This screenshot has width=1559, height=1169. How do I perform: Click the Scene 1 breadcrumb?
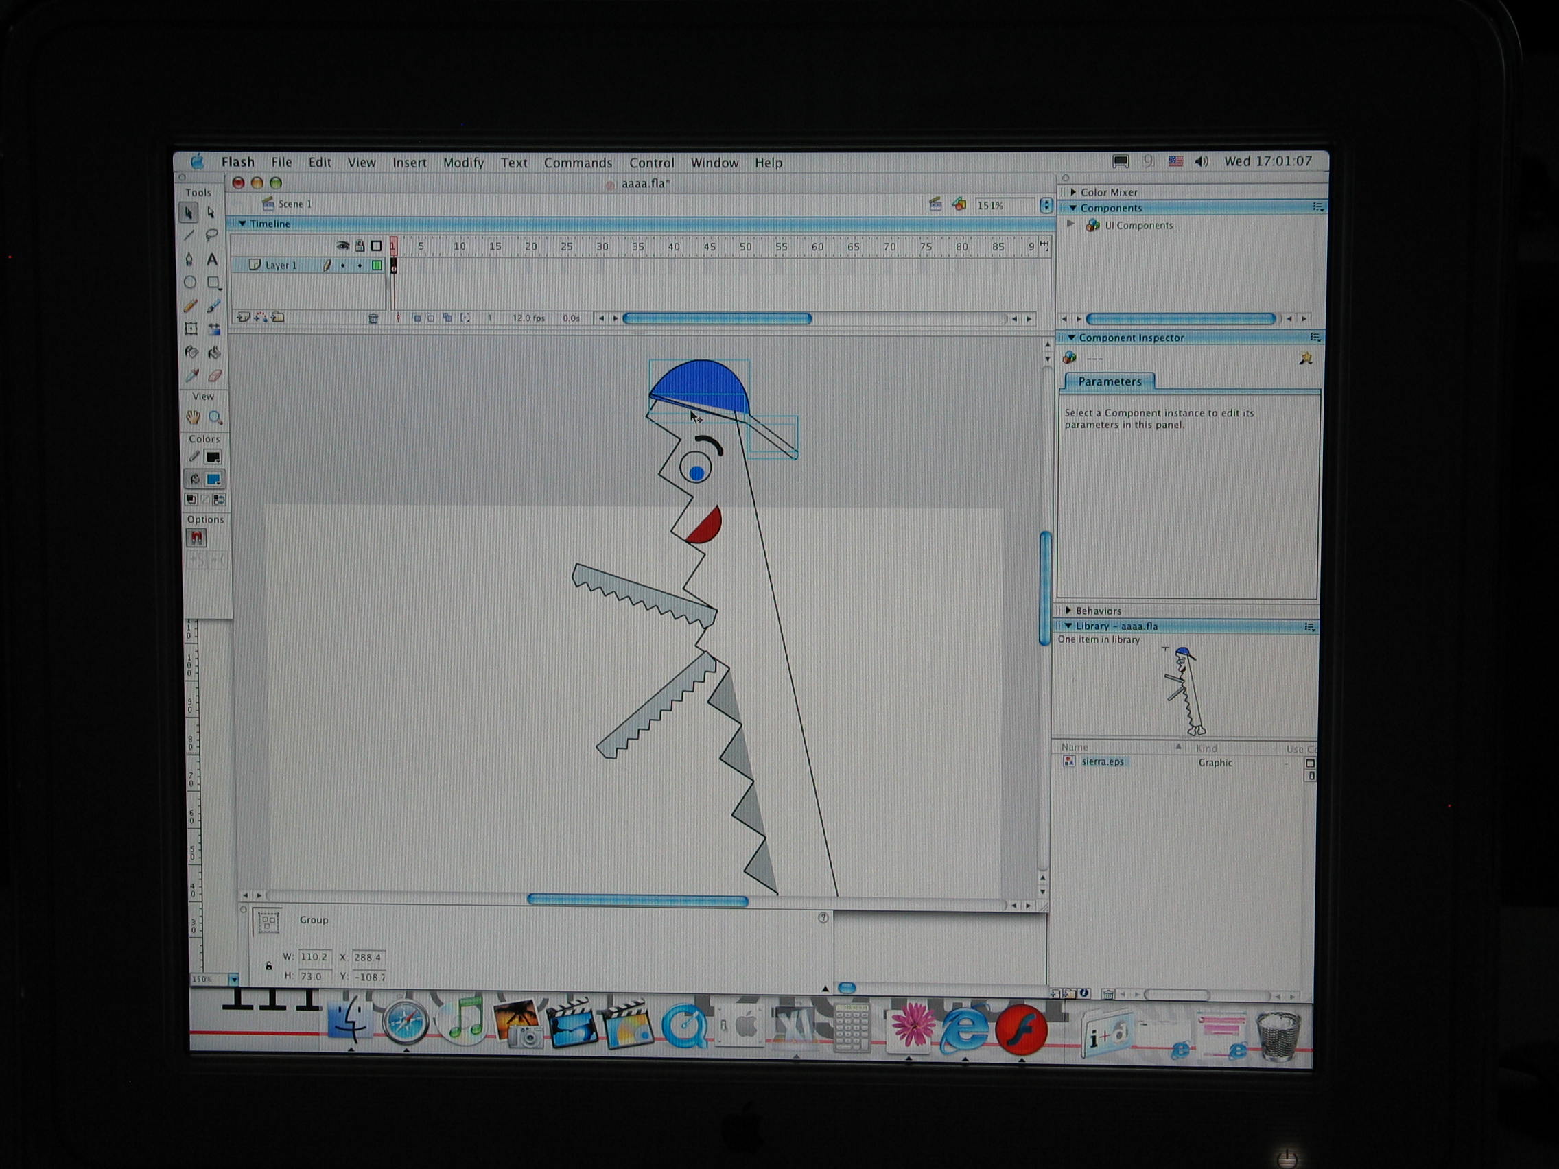coord(294,204)
